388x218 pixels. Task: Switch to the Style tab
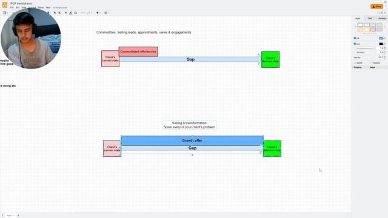click(358, 18)
